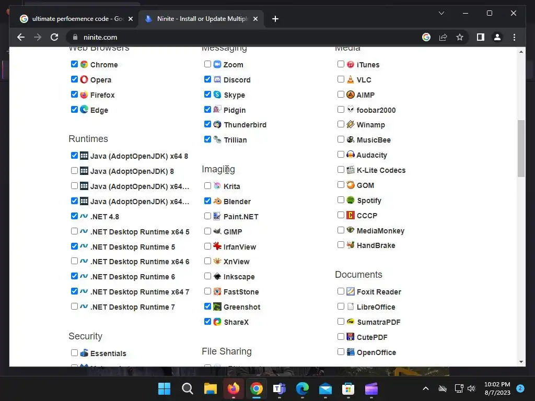535x401 pixels.
Task: Open Microsoft Store from the taskbar
Action: pyautogui.click(x=348, y=388)
